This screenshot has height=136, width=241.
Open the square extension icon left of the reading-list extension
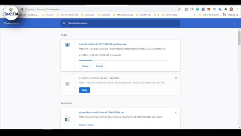pyautogui.click(x=186, y=9)
